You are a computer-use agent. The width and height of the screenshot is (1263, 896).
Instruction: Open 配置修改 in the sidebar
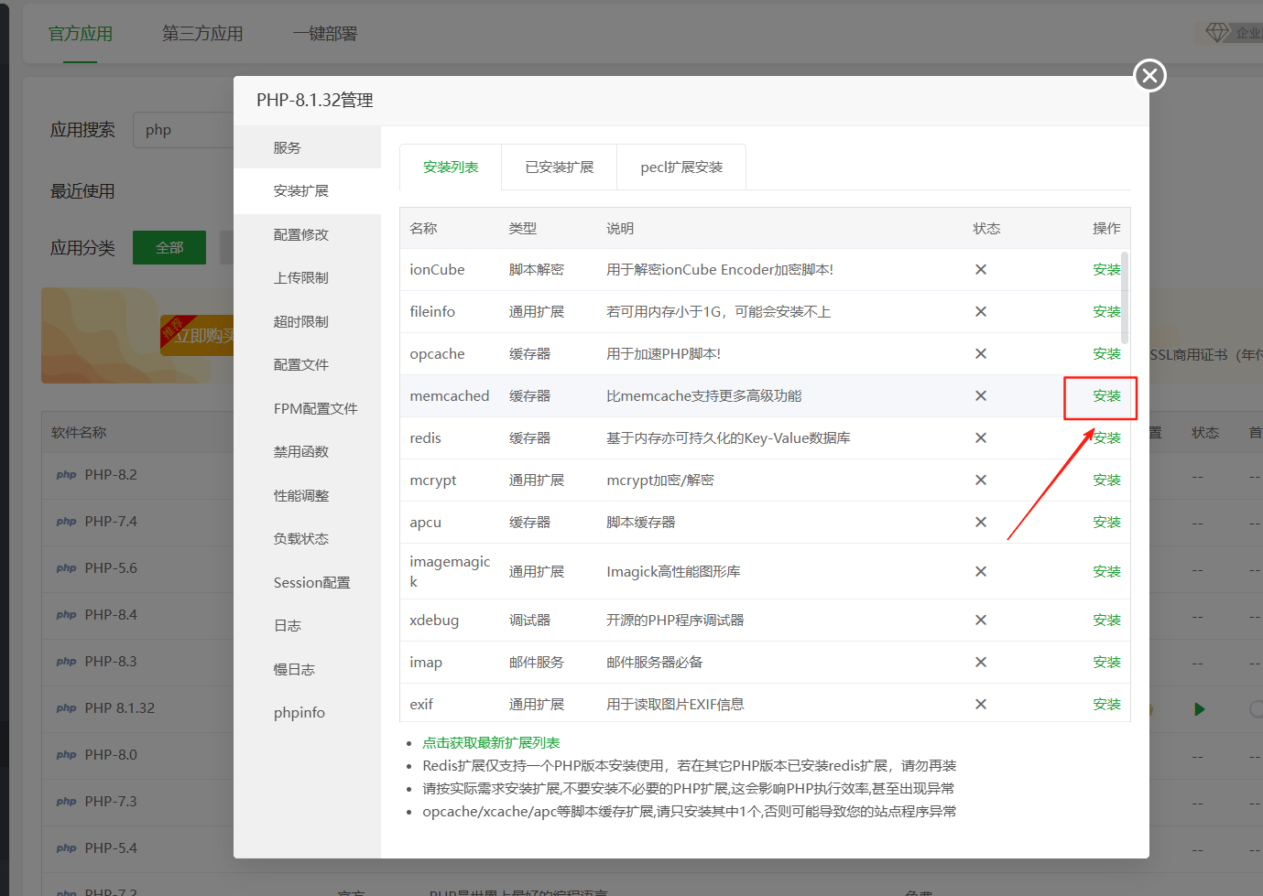pos(307,234)
